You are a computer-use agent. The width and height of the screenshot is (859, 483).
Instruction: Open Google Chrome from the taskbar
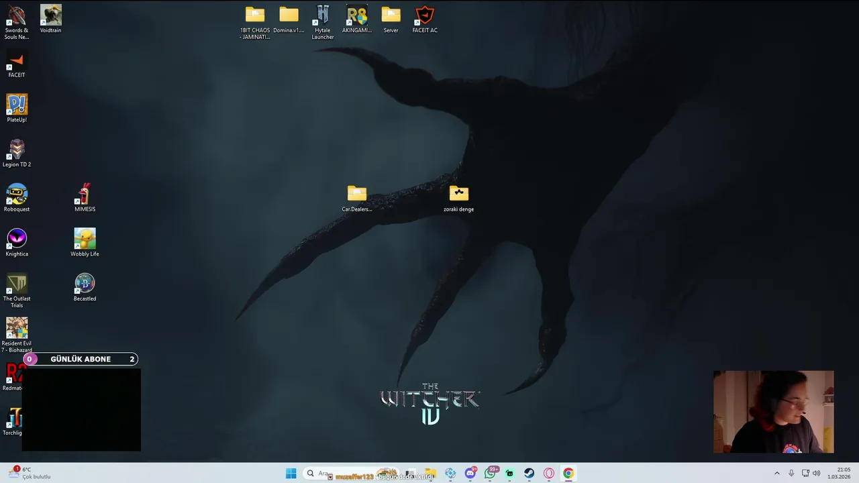(x=568, y=474)
